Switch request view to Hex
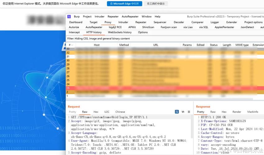The width and height of the screenshot is (264, 155). 96,112
